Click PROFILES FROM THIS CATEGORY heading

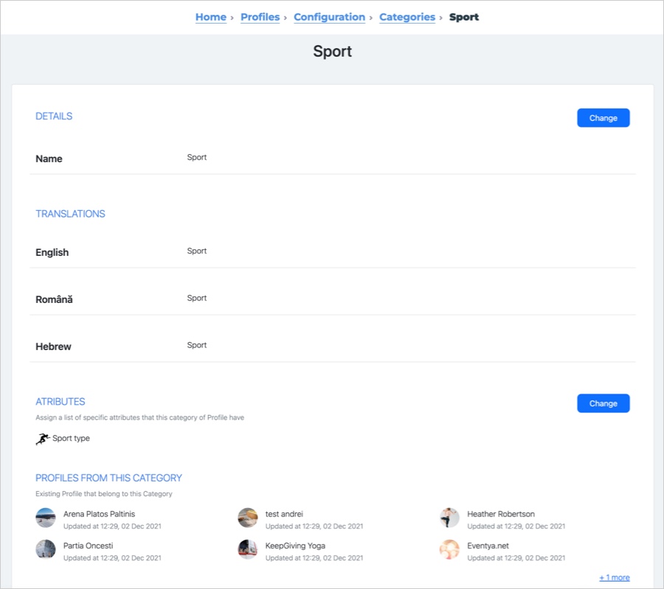tap(109, 478)
